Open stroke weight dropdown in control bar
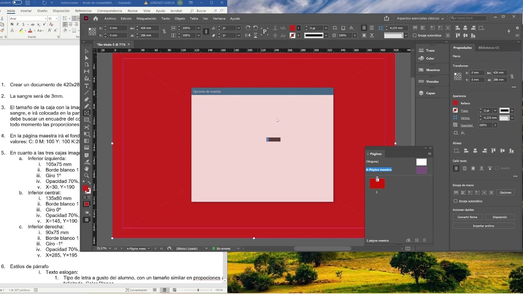This screenshot has width=523, height=294. click(x=325, y=28)
